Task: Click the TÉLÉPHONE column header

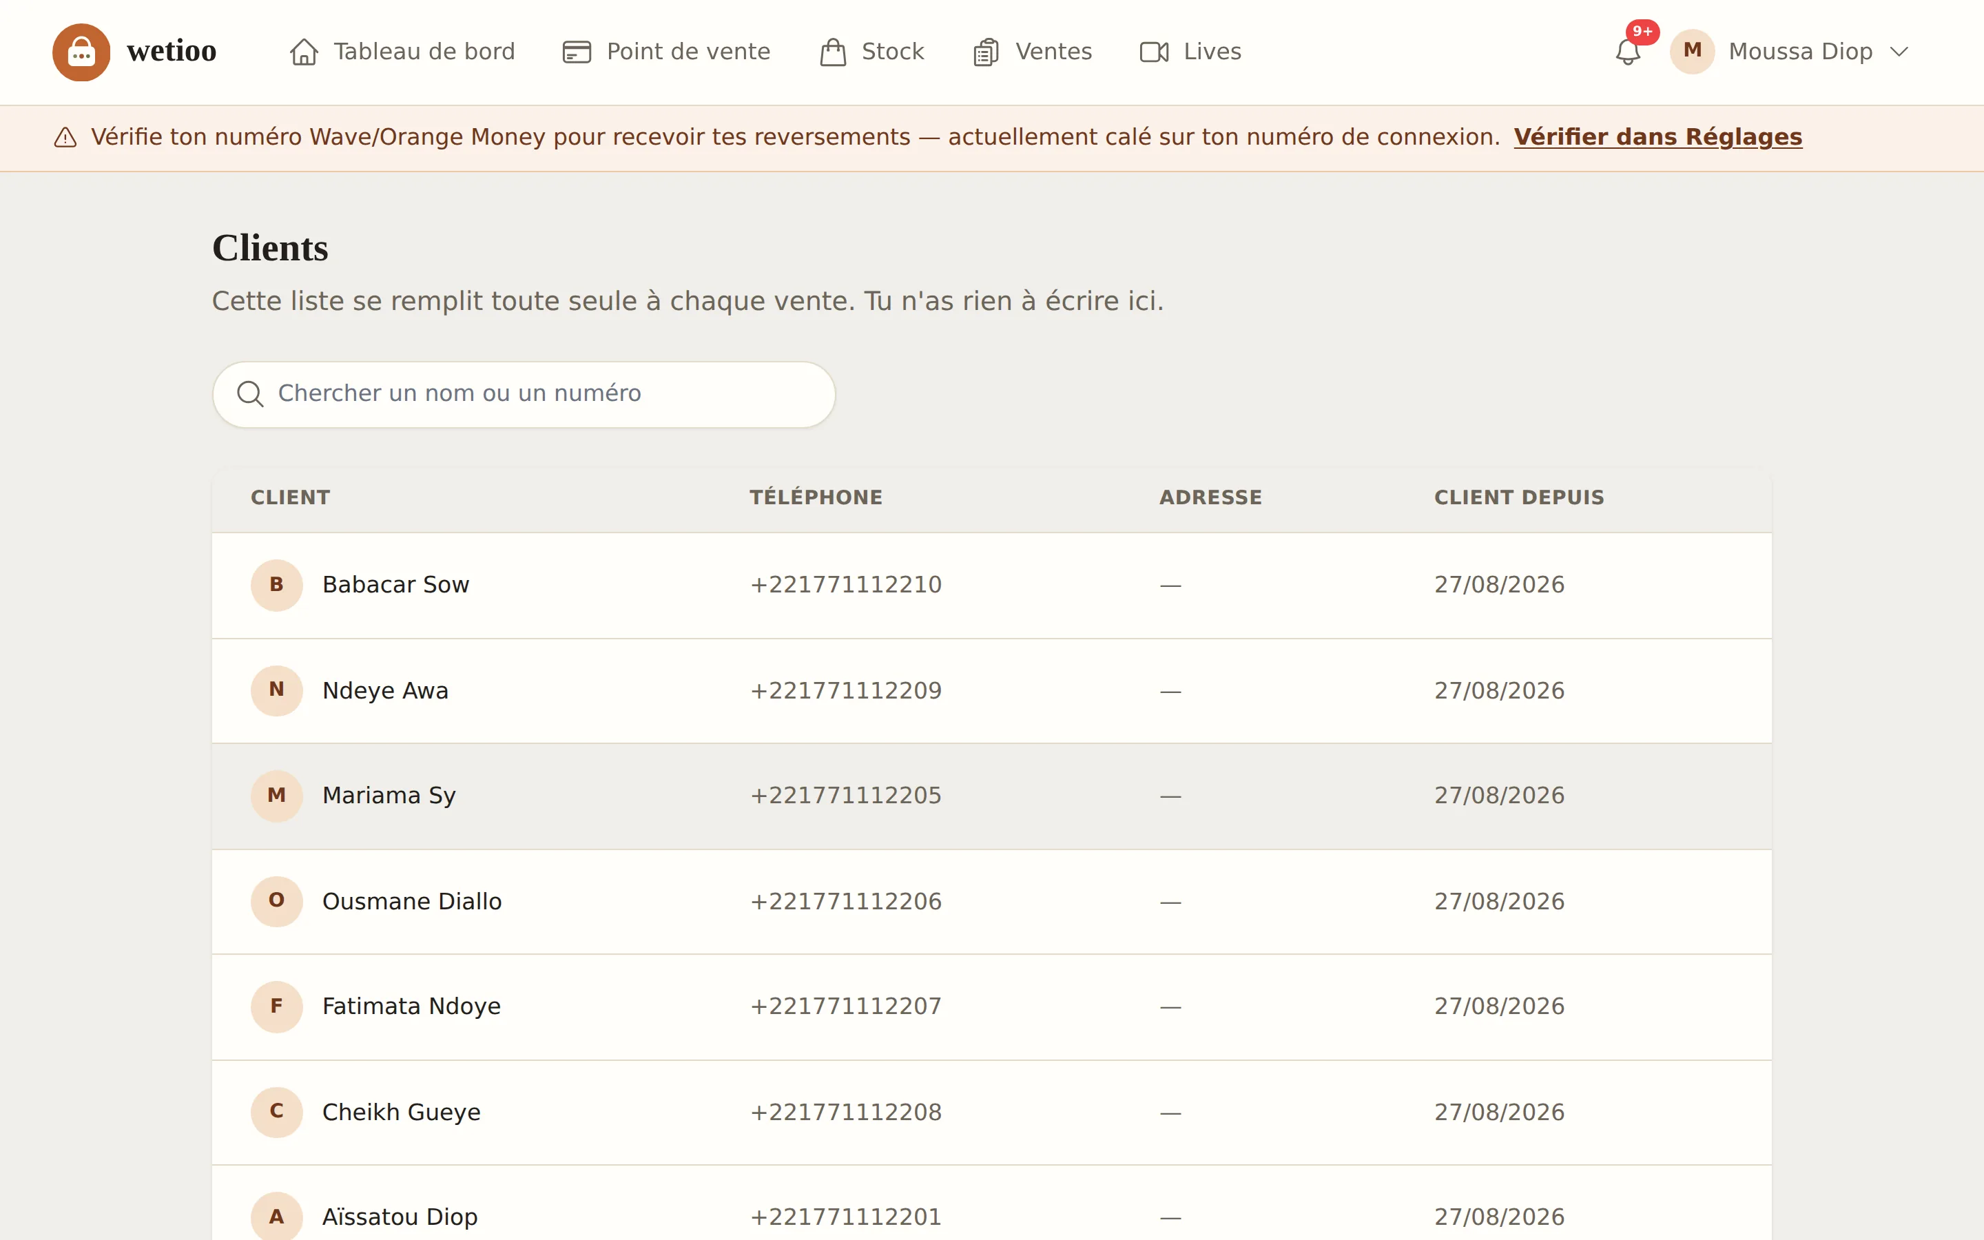Action: click(x=816, y=498)
